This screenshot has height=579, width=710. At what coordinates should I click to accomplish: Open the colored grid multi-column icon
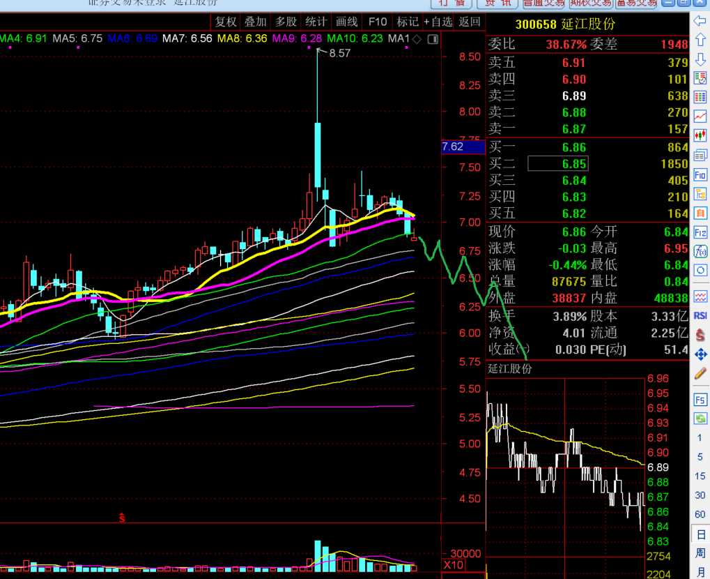700,97
